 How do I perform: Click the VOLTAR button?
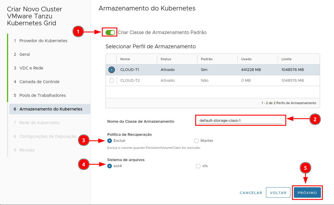(x=278, y=192)
